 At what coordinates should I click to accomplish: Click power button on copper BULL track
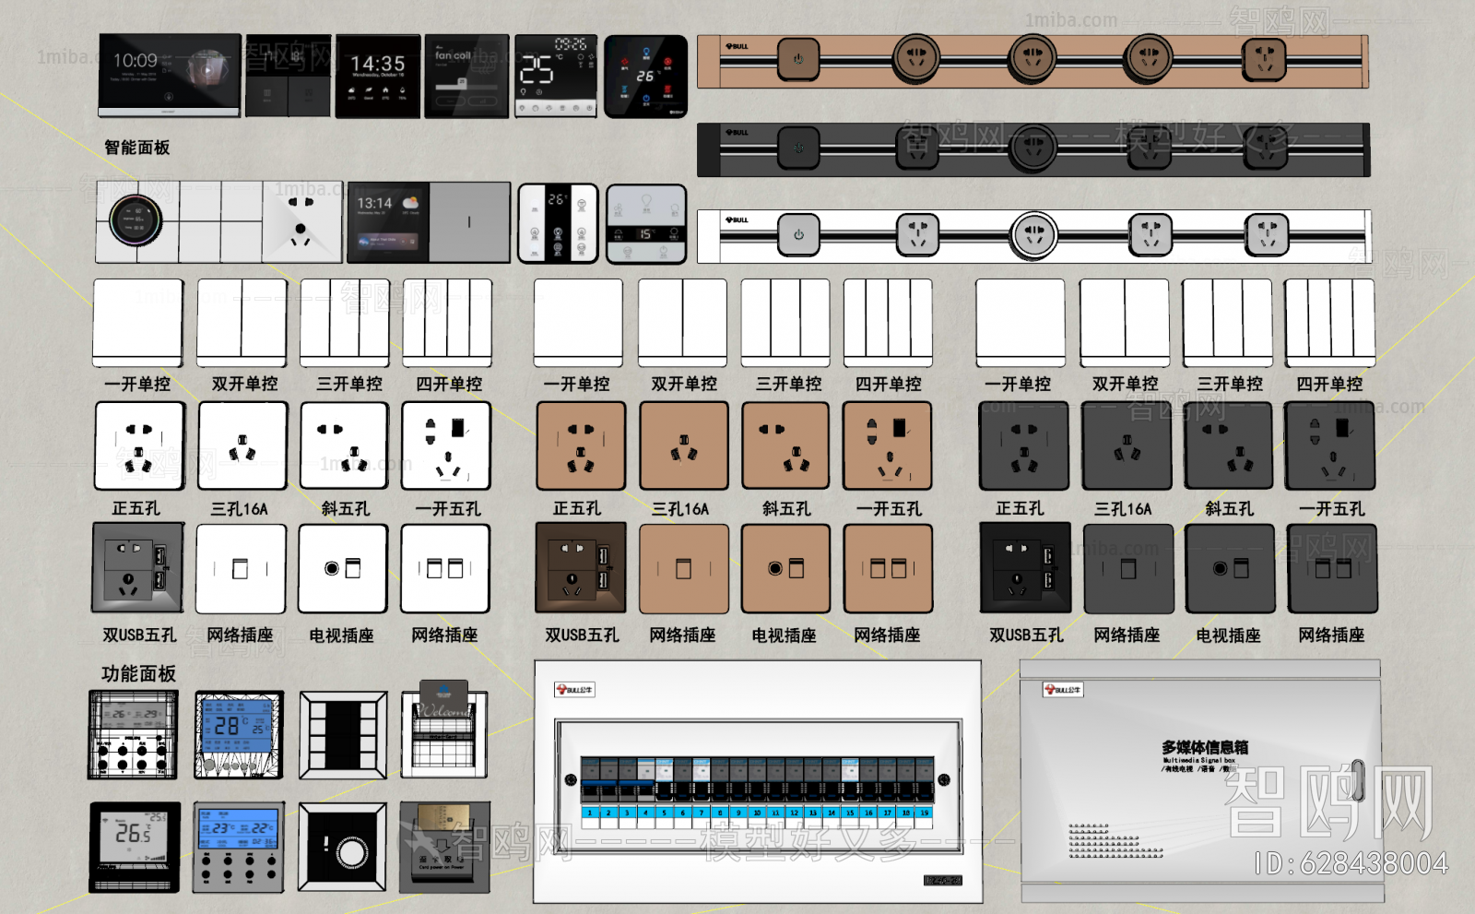tap(798, 60)
